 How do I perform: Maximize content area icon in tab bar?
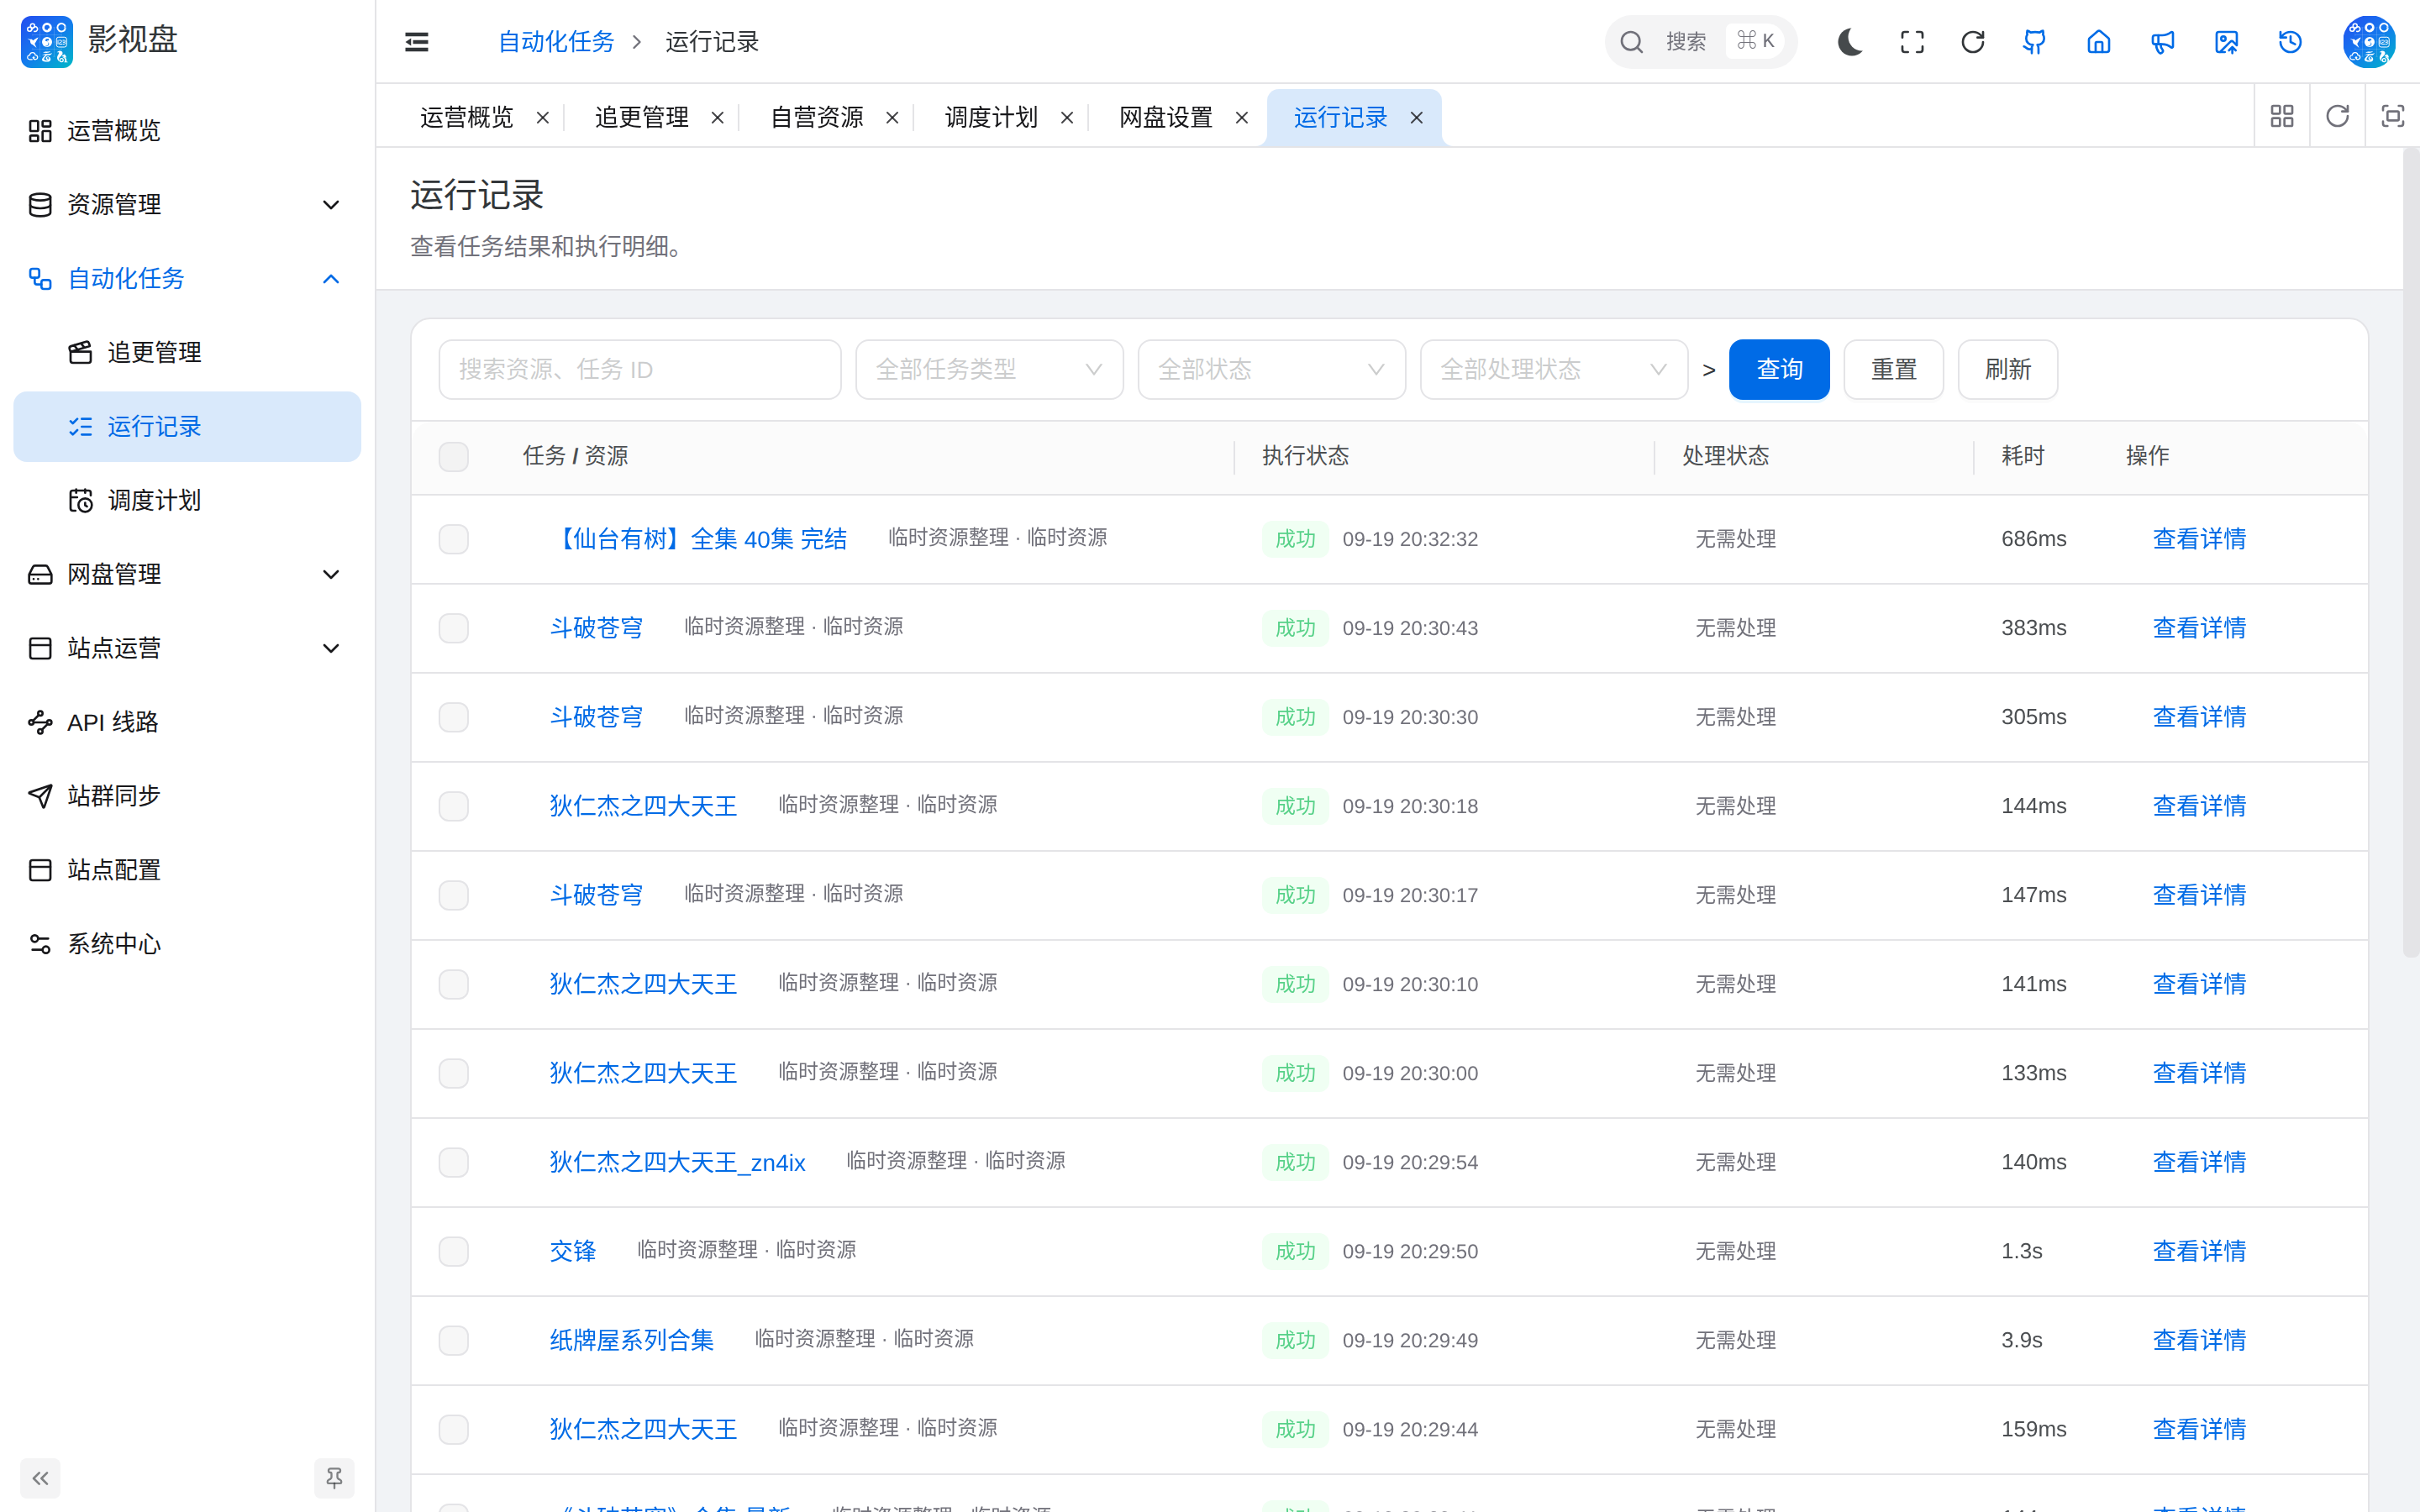click(2392, 116)
